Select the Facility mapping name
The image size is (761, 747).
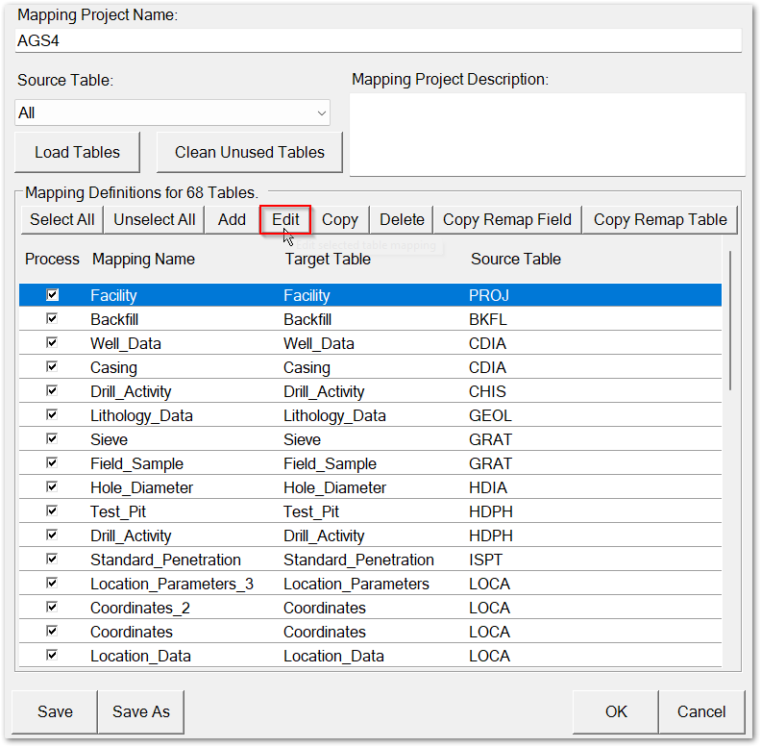pyautogui.click(x=113, y=295)
